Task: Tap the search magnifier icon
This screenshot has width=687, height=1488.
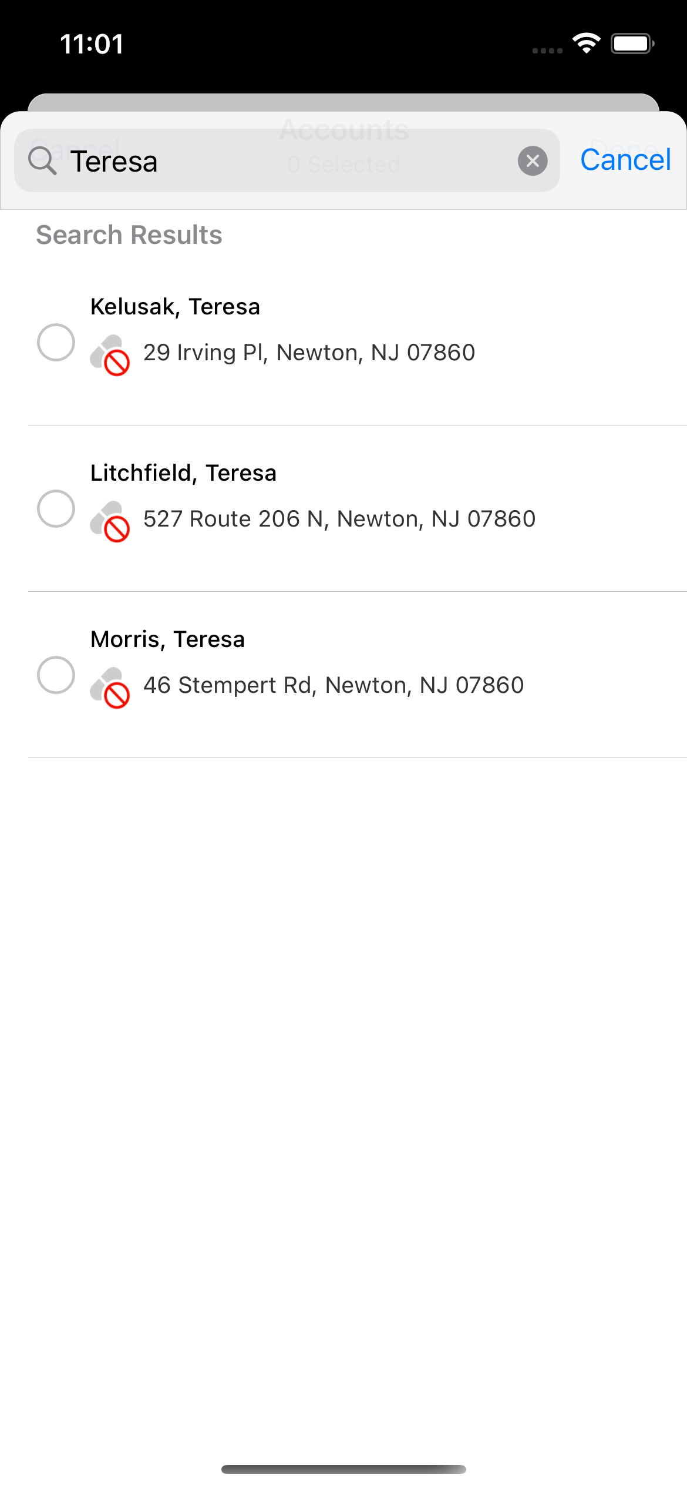Action: coord(42,161)
